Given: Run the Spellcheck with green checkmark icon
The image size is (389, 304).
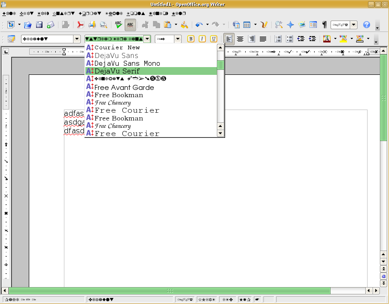Looking at the screenshot, I should pos(118,25).
